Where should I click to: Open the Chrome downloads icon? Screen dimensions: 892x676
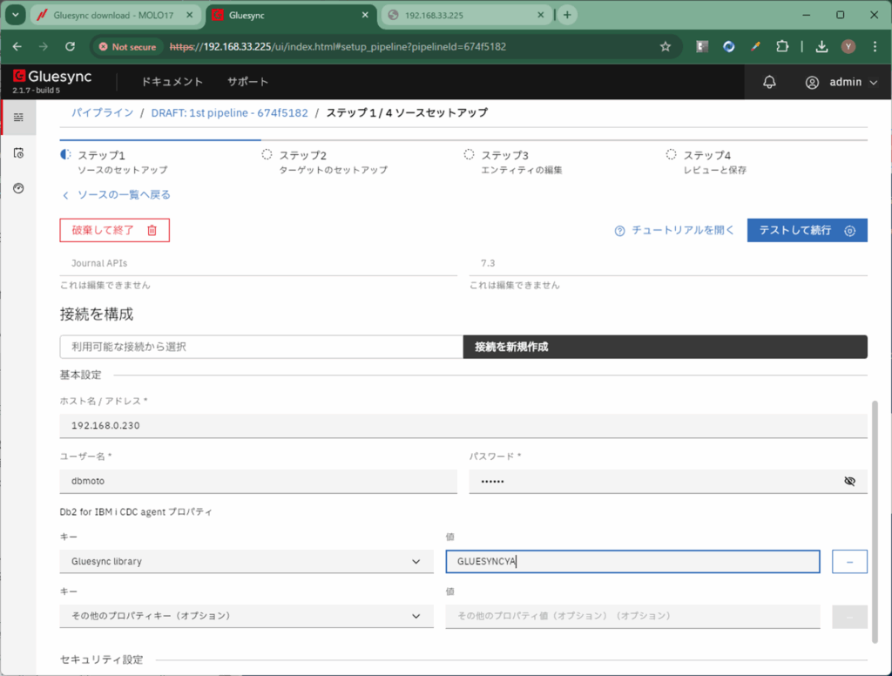(x=821, y=47)
